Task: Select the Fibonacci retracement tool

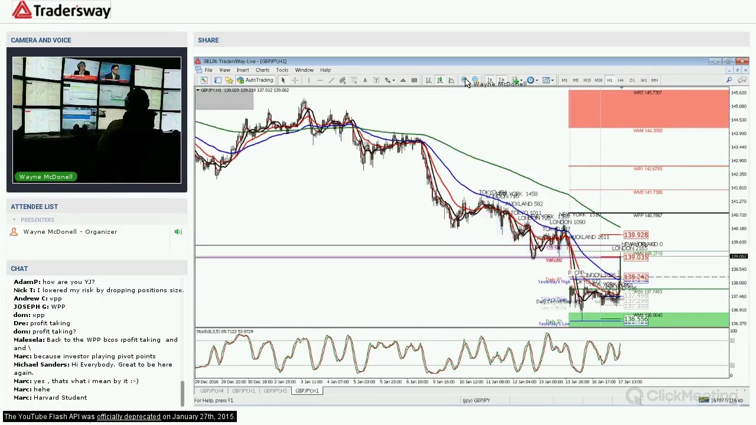Action: [354, 80]
